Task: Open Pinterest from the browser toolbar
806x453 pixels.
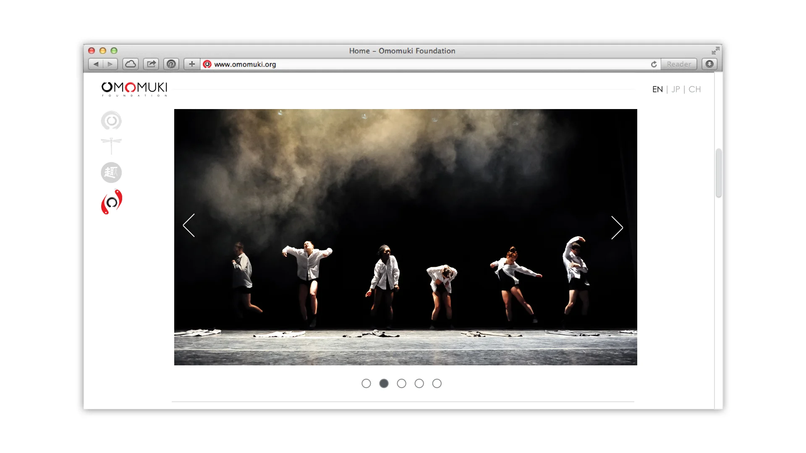Action: [x=171, y=64]
